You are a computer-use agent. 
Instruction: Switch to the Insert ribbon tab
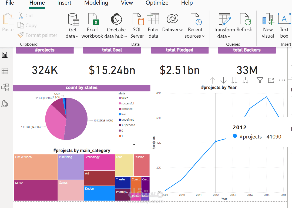click(64, 3)
